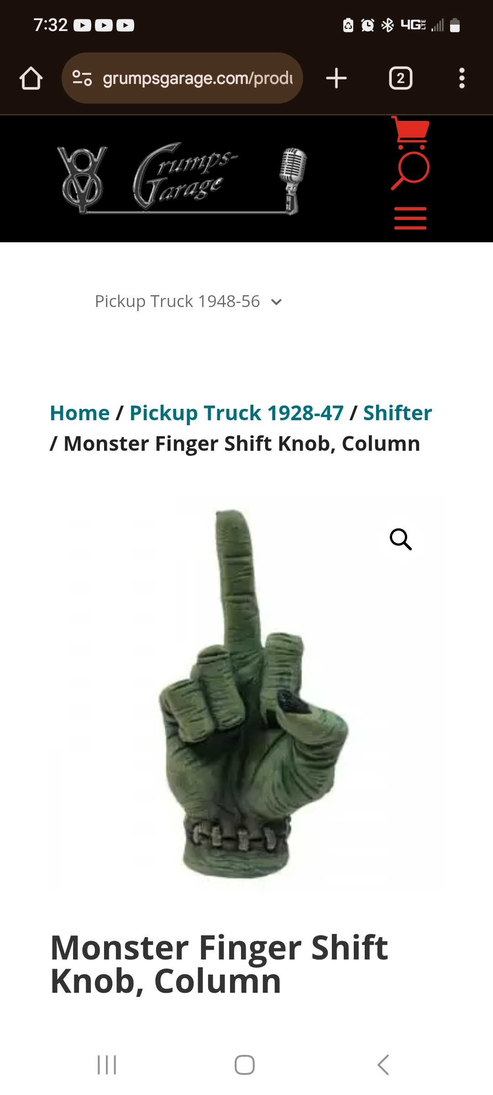
Task: Open Pickup Truck 1928-47 breadcrumb link
Action: pos(236,413)
